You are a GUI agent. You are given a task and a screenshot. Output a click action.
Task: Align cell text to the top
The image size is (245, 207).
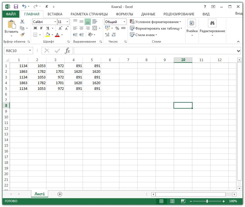coord(75,22)
